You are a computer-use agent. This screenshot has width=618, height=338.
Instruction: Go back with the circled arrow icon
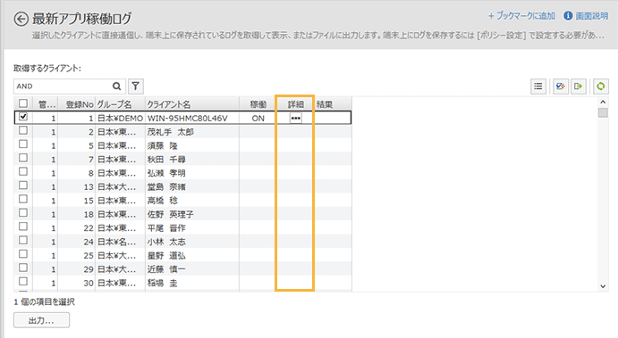coord(21,19)
